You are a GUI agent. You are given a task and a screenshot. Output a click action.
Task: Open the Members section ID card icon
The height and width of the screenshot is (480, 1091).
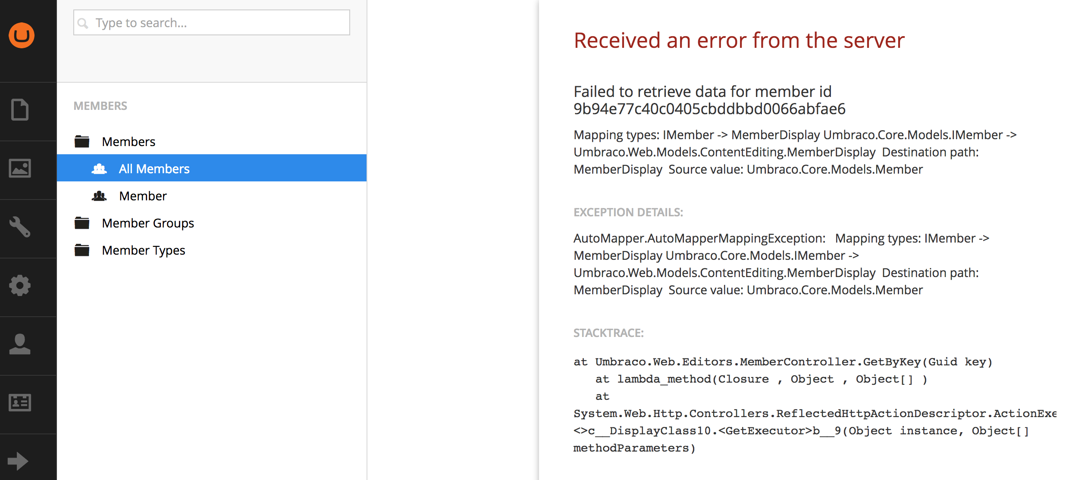20,402
